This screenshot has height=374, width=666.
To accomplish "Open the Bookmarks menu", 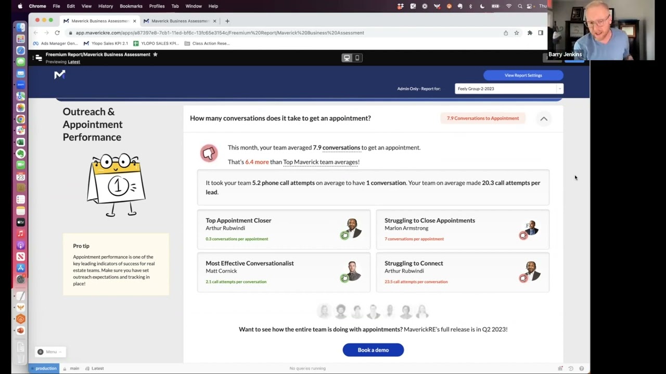I will pos(131,6).
